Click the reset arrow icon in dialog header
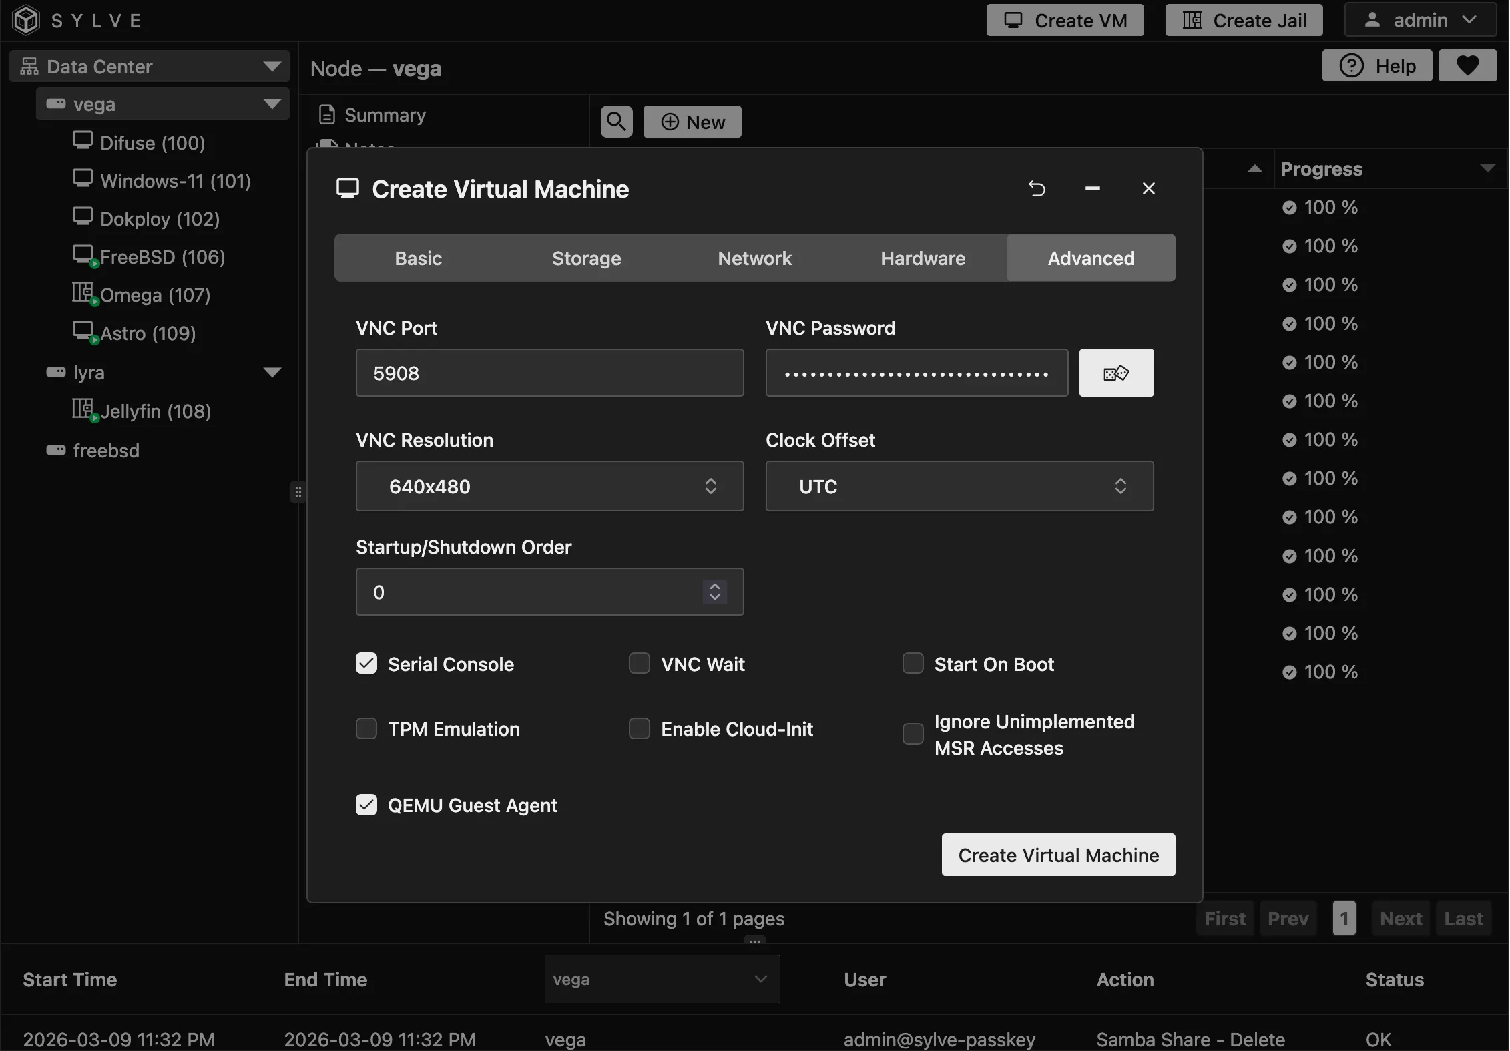1510x1051 pixels. pos(1037,189)
